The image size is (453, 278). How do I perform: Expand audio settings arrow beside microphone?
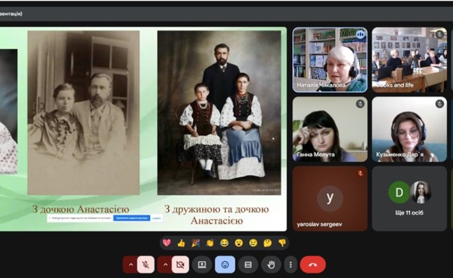pos(130,264)
